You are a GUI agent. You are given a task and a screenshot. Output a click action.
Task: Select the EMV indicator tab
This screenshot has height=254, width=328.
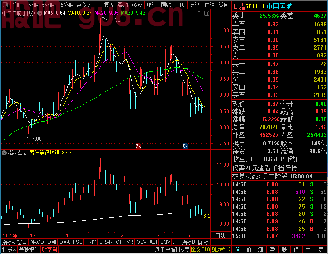[x=165, y=242]
